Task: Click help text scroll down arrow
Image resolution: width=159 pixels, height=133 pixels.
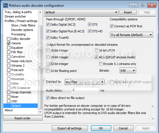Action: point(153,119)
